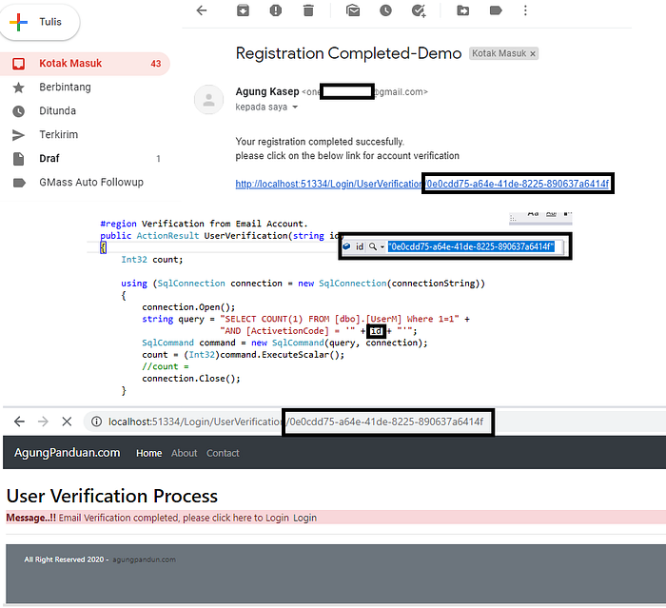Expand the kepada saya recipient details arrow

(295, 108)
